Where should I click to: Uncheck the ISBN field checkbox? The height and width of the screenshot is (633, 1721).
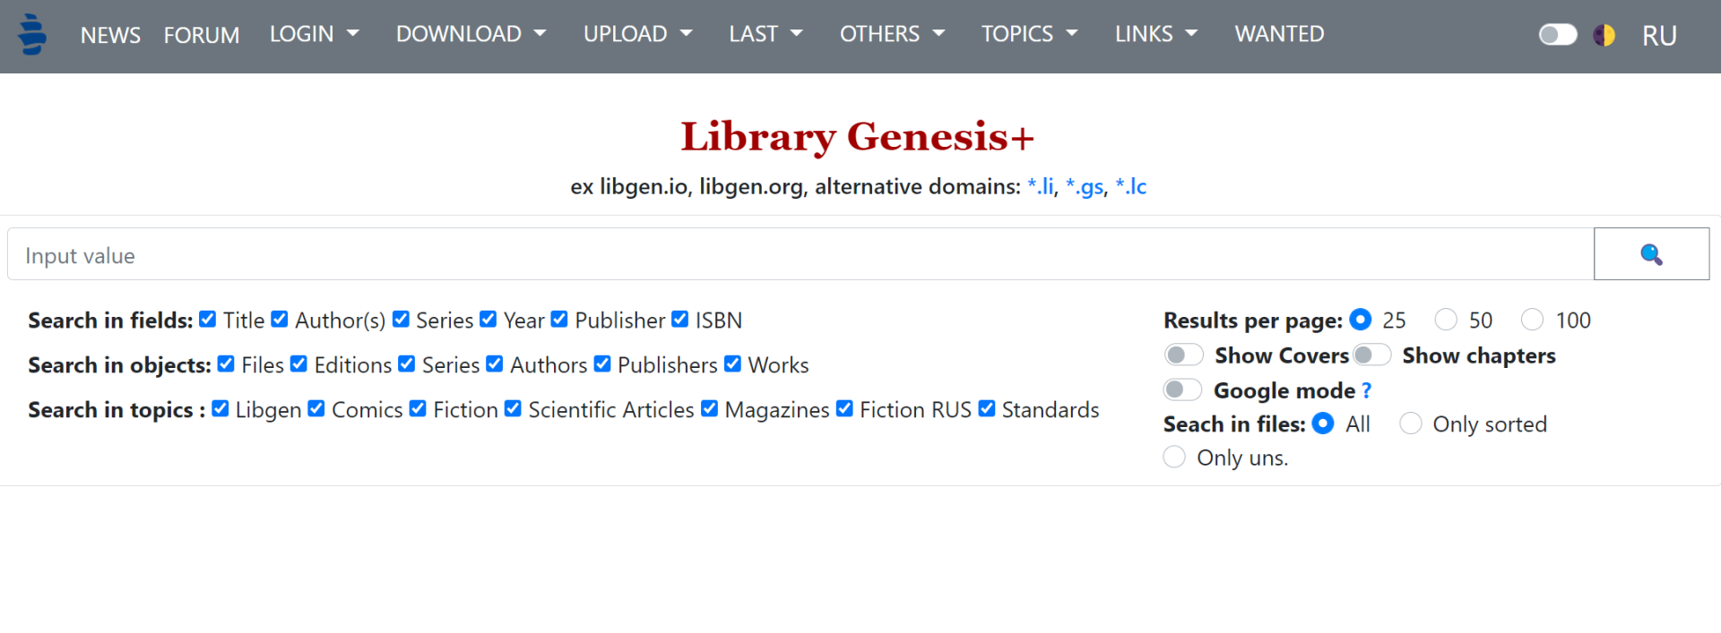tap(680, 319)
